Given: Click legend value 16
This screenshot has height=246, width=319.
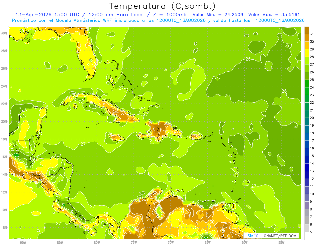Looking at the screenshot, I should [312, 148].
